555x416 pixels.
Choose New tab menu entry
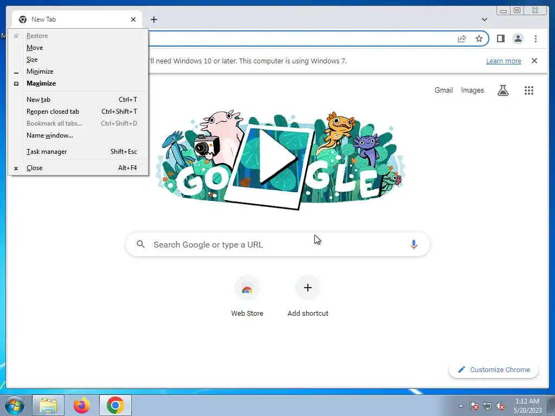coord(78,100)
